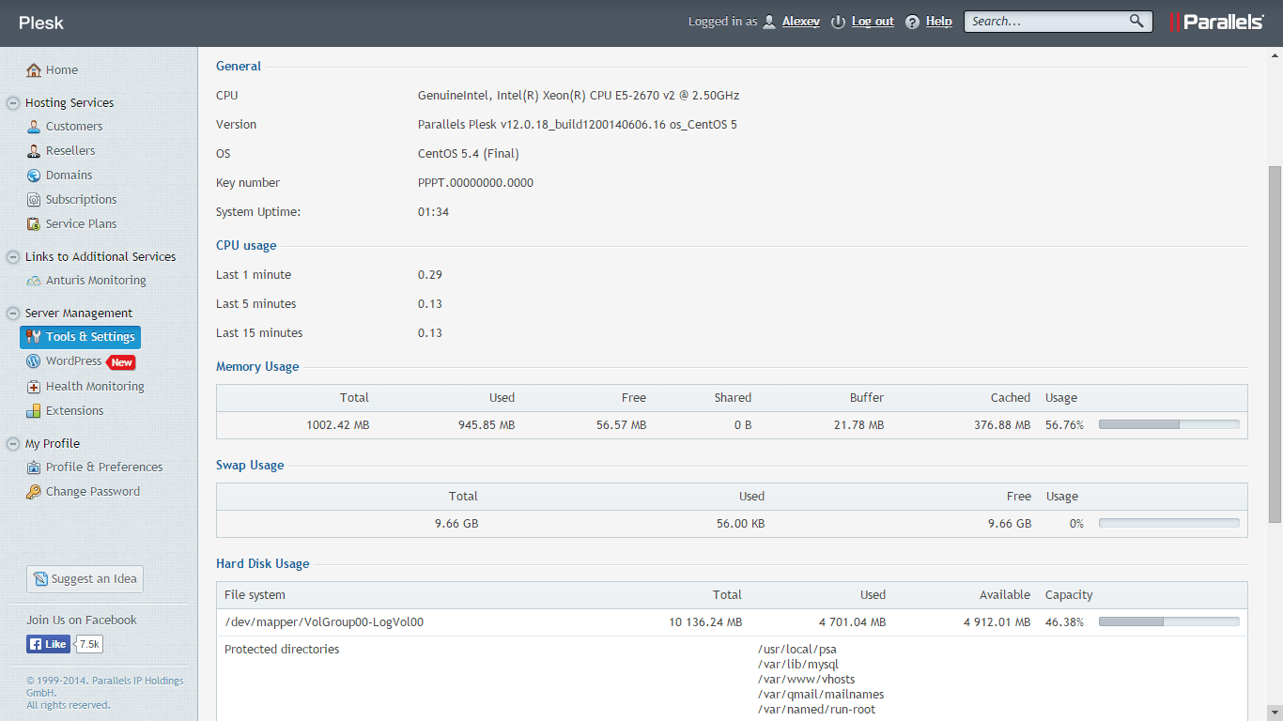Viewport: 1283px width, 721px height.
Task: Click the Log out link
Action: coord(872,22)
